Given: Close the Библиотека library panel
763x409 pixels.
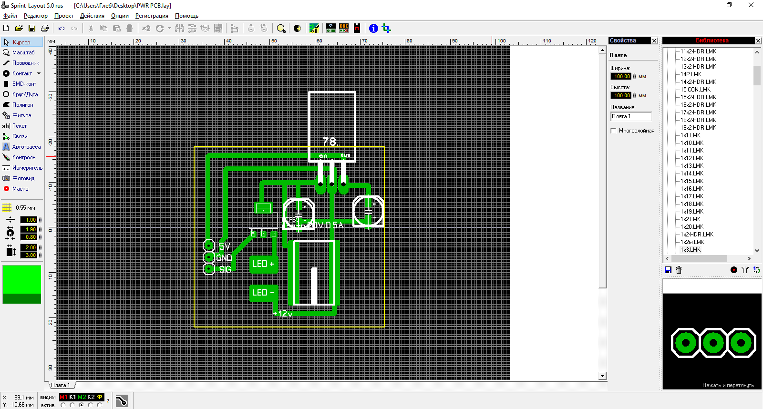Looking at the screenshot, I should (758, 41).
